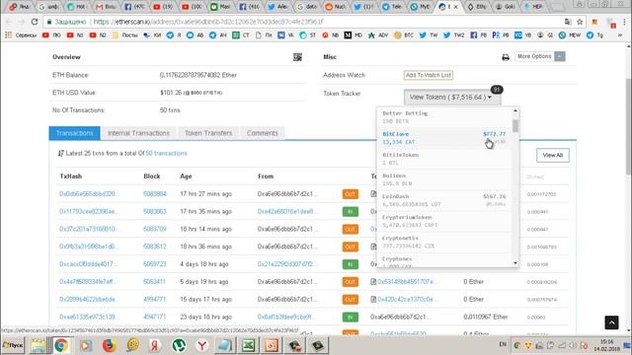
Task: Open block 4947171
Action: click(154, 317)
